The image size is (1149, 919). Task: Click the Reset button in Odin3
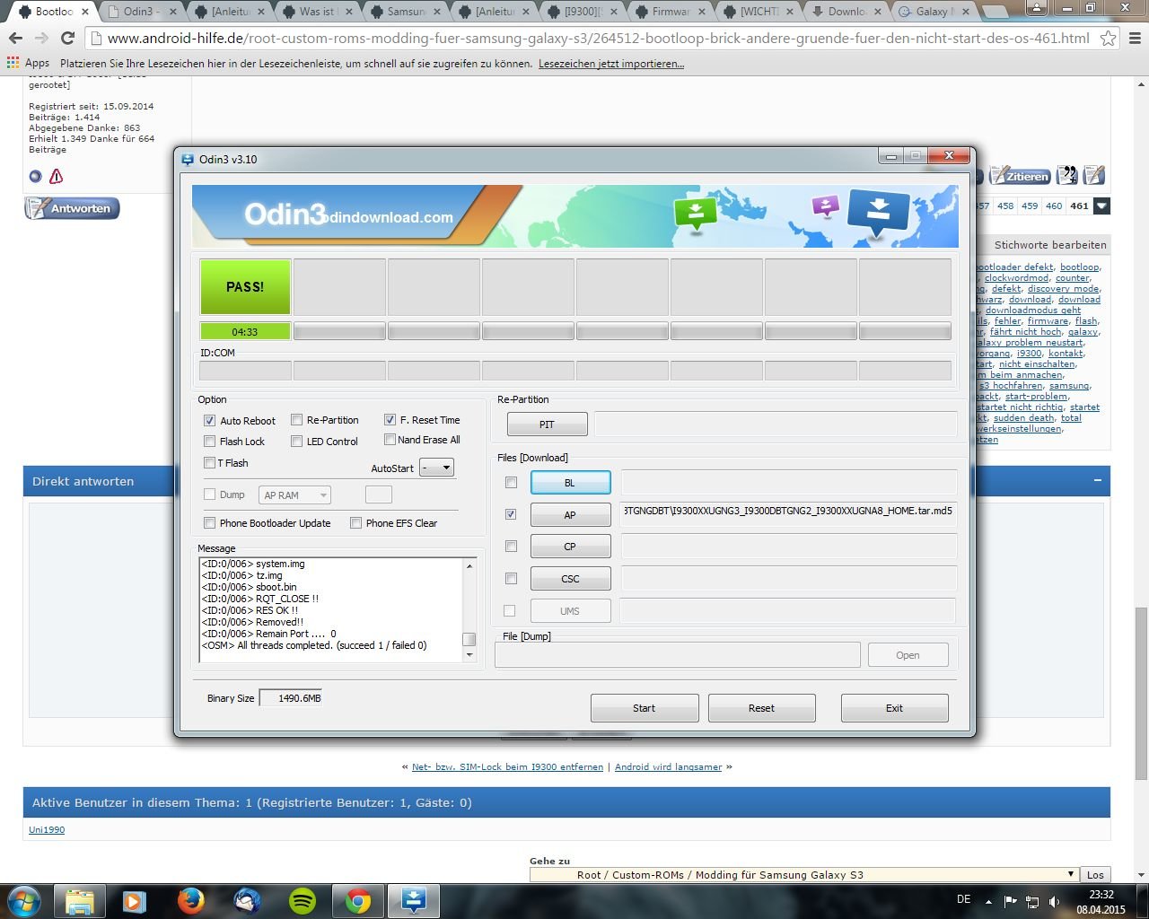tap(761, 708)
